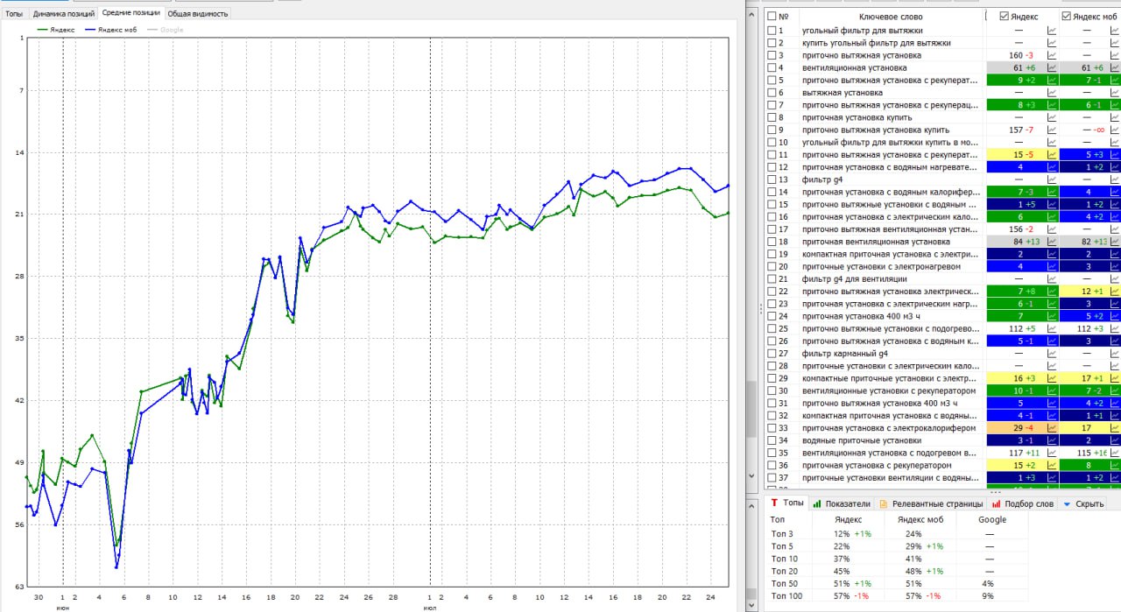Switch to the Динамика позиций tab
The image size is (1121, 612).
point(62,14)
